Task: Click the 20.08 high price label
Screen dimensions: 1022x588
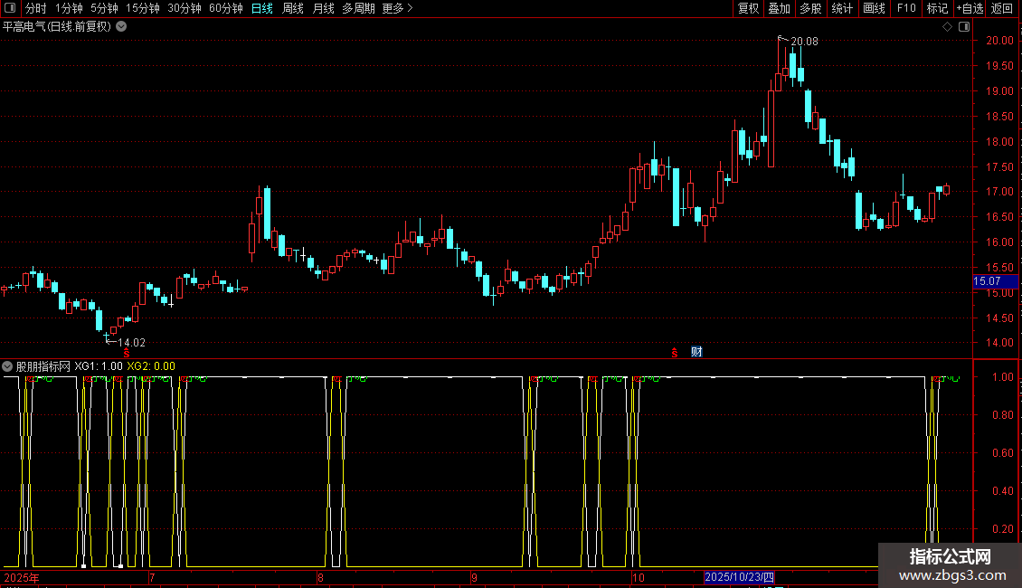Action: (x=804, y=41)
